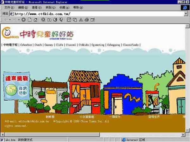The image size is (190, 142).
Task: Click the Refresh page icon
Action: pos(29,20)
